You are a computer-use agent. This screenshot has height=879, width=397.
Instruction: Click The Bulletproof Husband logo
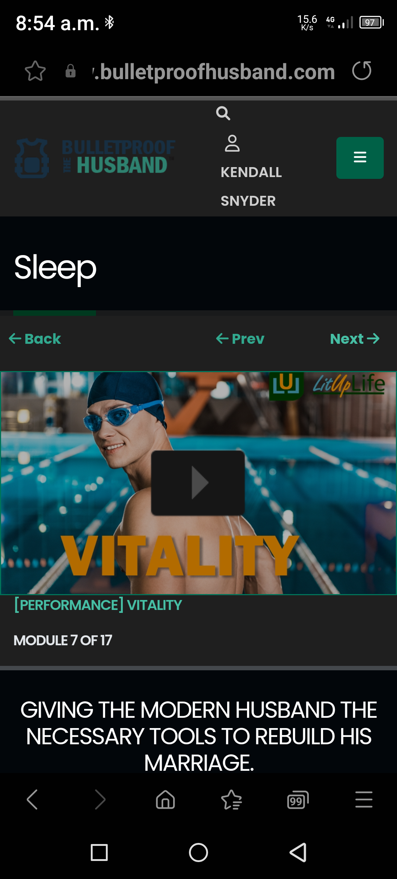[95, 158]
